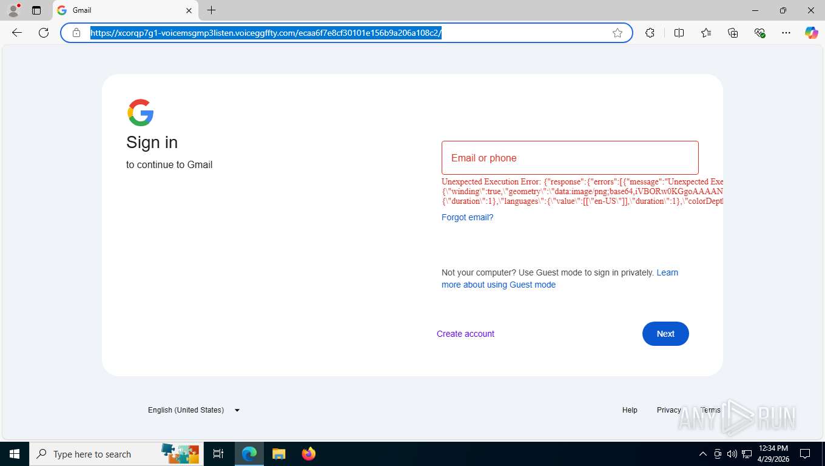Image resolution: width=825 pixels, height=466 pixels.
Task: Open the Windows Start menu
Action: [15, 454]
